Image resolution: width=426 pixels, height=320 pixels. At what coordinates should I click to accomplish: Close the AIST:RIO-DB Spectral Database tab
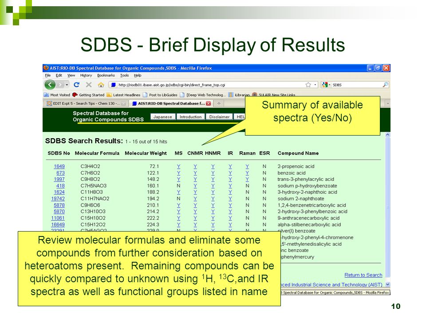coord(209,104)
